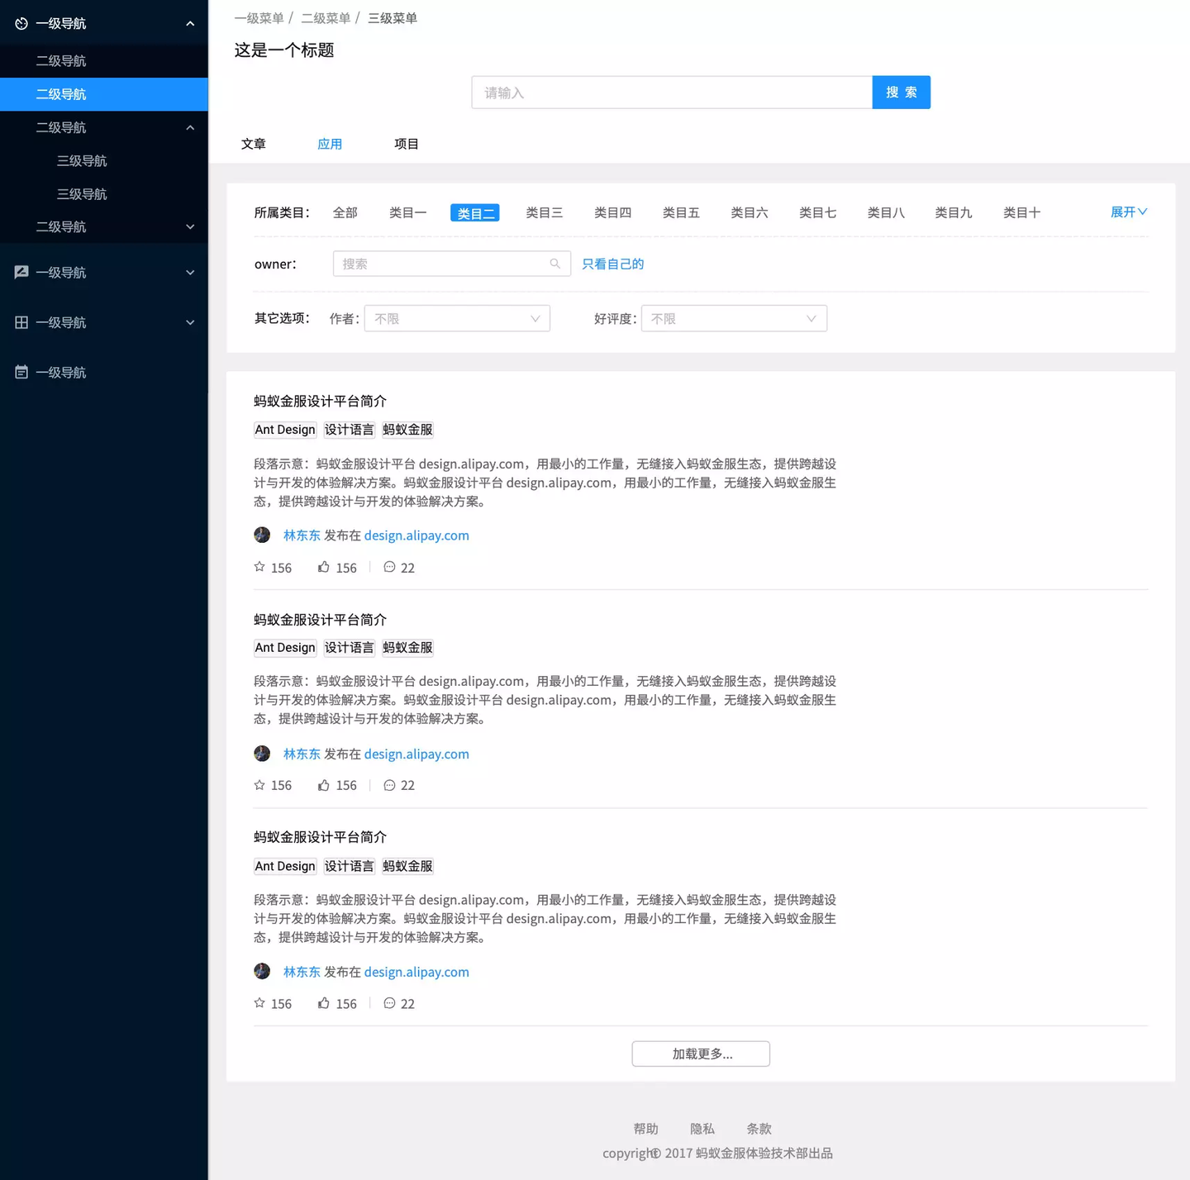Switch to the 文章 tab
The height and width of the screenshot is (1180, 1190).
pyautogui.click(x=254, y=143)
